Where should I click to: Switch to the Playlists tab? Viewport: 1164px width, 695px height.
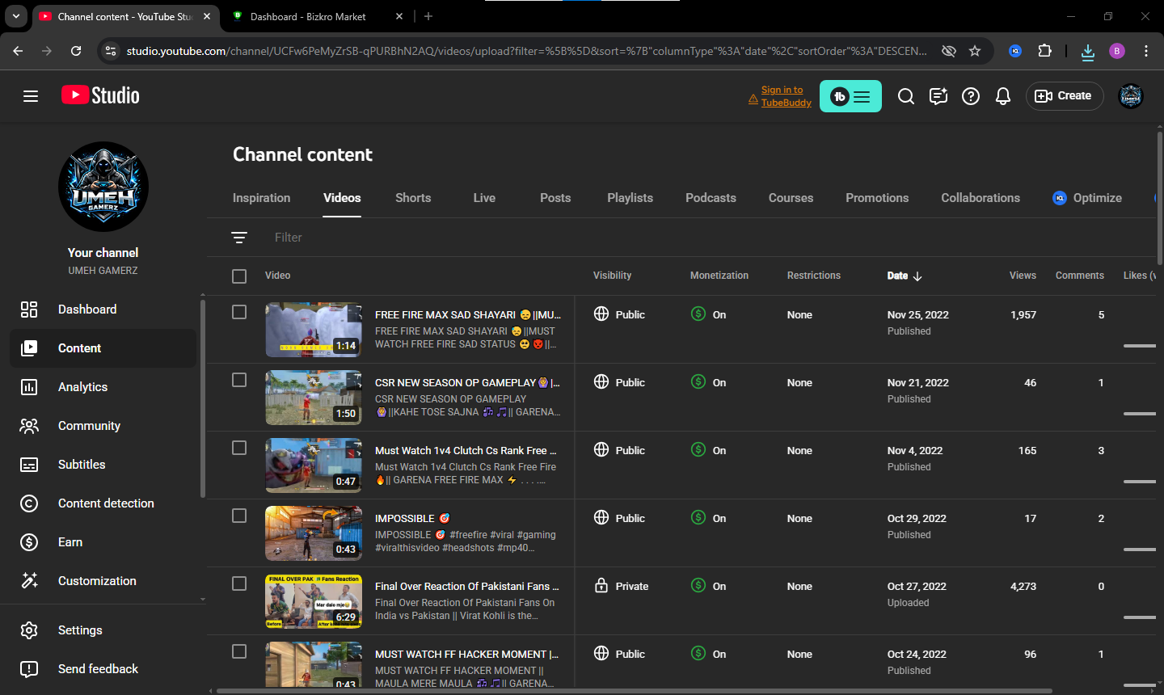coord(630,198)
